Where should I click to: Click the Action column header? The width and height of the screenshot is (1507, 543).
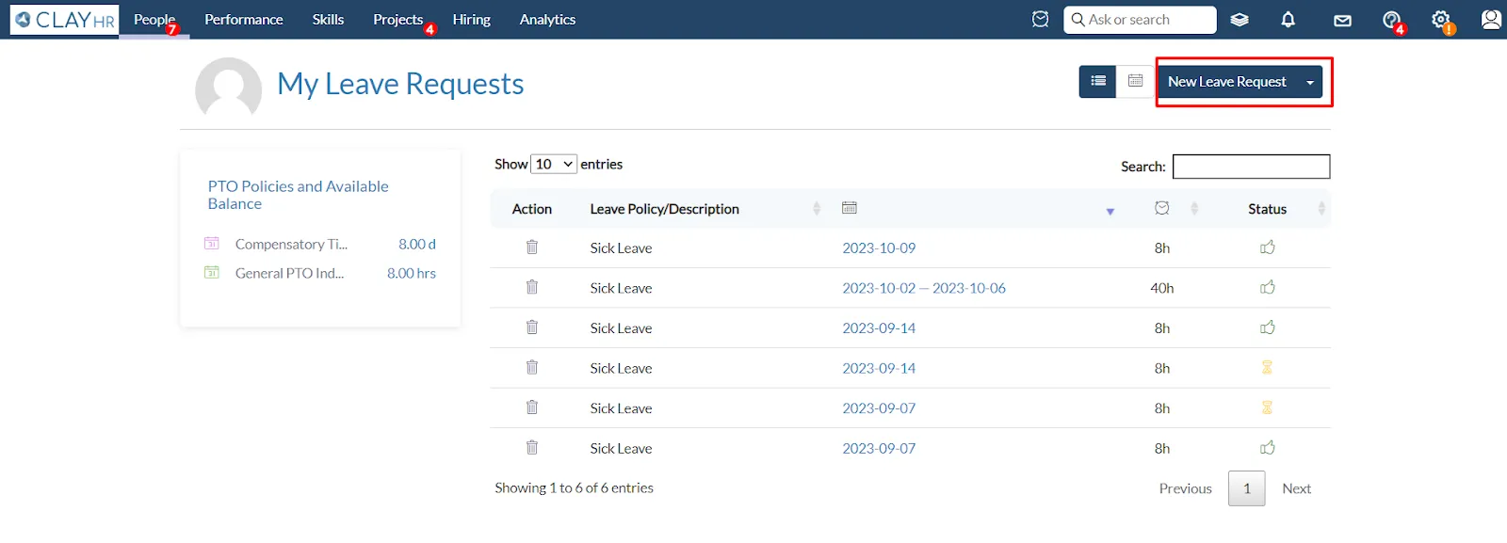532,209
